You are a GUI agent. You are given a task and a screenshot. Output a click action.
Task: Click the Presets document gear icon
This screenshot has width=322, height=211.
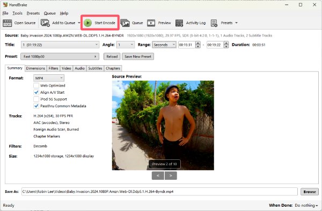[x=214, y=23]
